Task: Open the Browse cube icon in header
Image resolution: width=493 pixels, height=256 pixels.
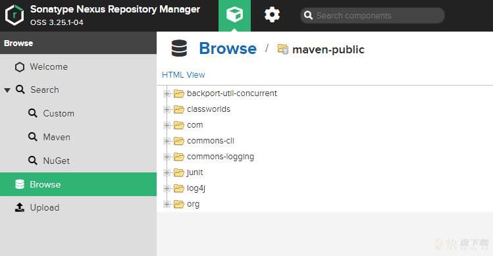Action: coord(234,14)
